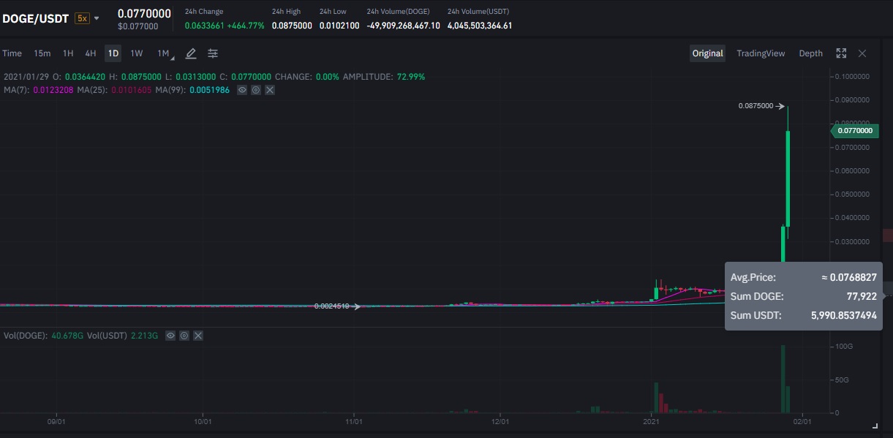This screenshot has height=438, width=893.
Task: Click the 12/01 date label on time axis
Action: pos(500,421)
